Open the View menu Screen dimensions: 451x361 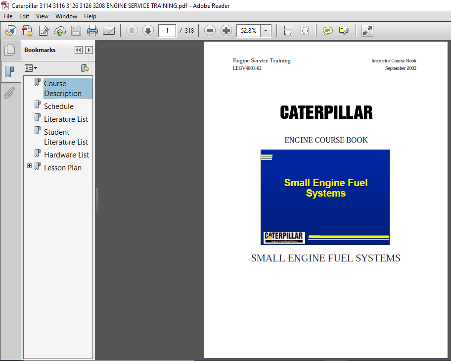tap(42, 16)
